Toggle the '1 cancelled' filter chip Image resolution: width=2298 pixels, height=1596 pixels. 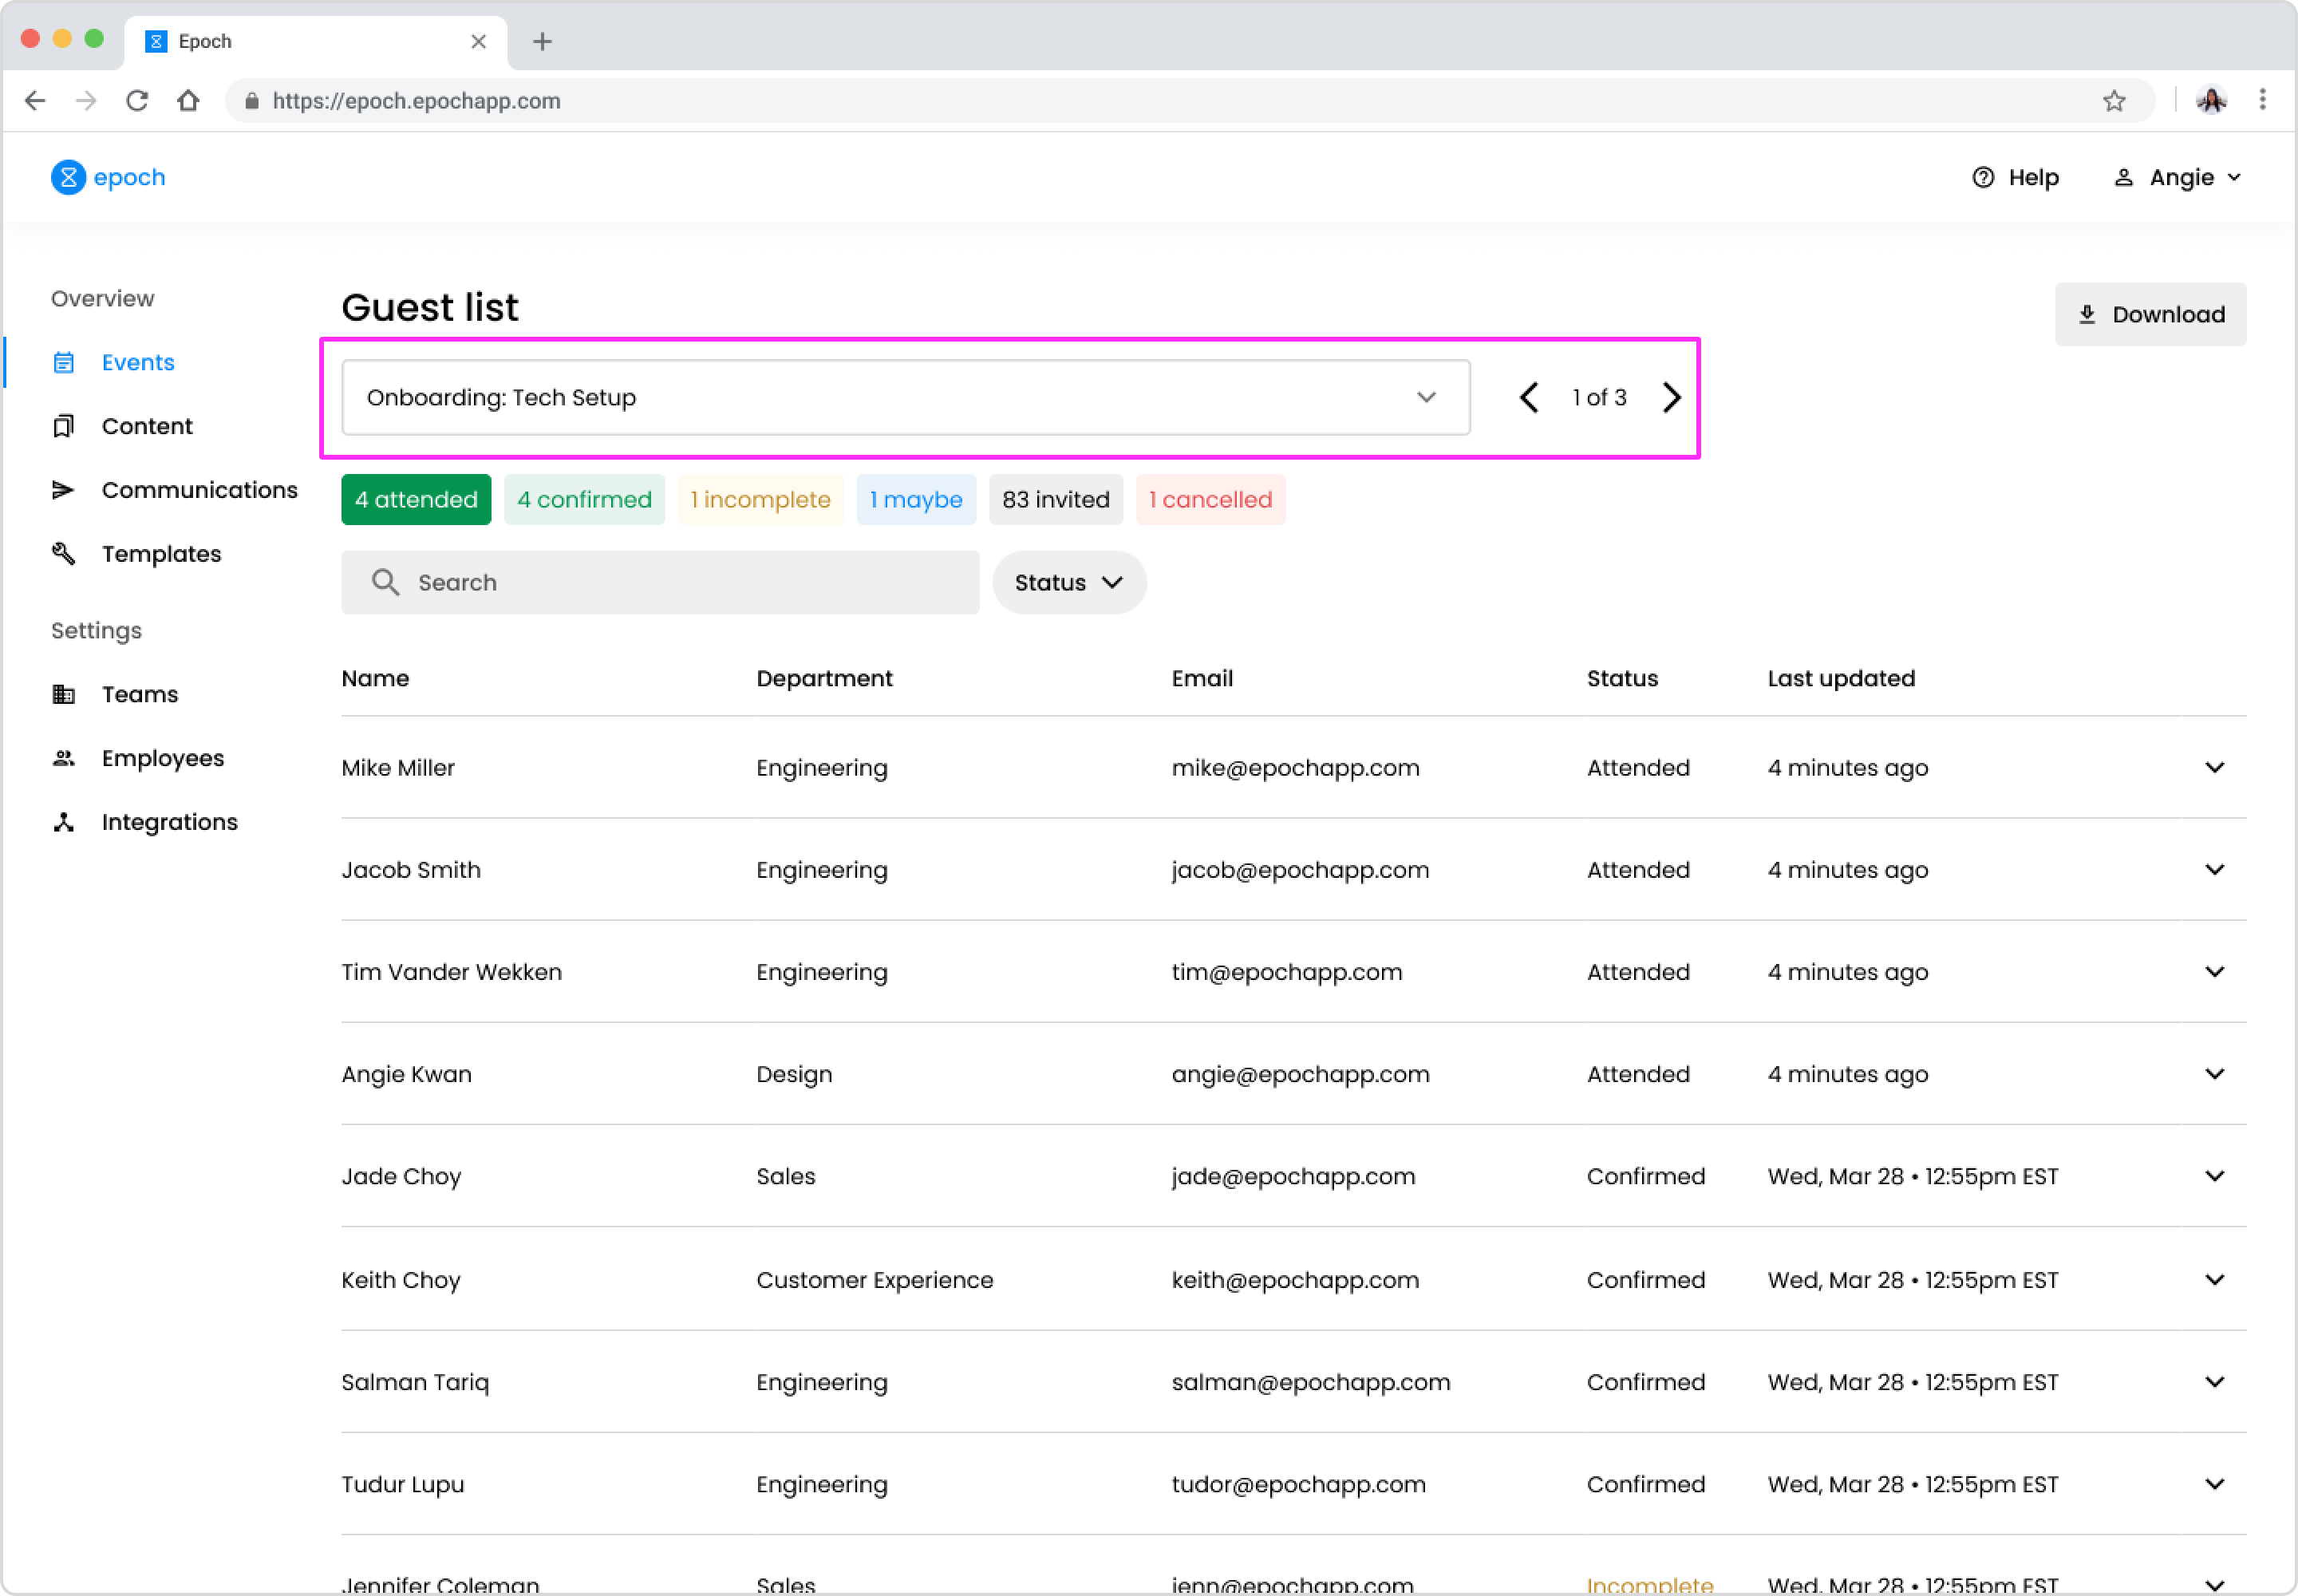coord(1210,499)
